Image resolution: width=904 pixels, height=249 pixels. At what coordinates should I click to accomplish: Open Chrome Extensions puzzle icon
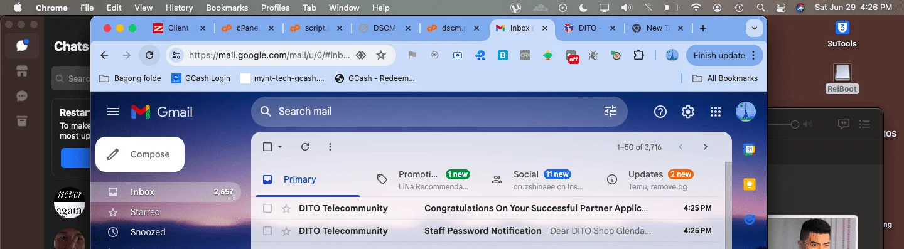pyautogui.click(x=639, y=55)
